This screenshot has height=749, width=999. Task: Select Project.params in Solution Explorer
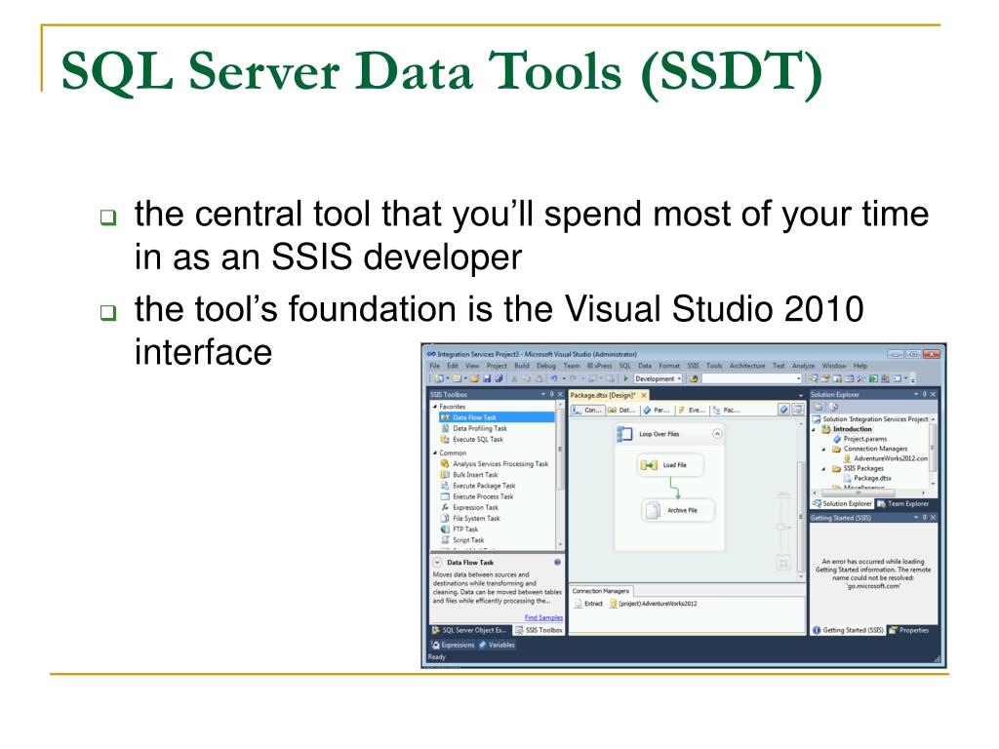tap(859, 439)
